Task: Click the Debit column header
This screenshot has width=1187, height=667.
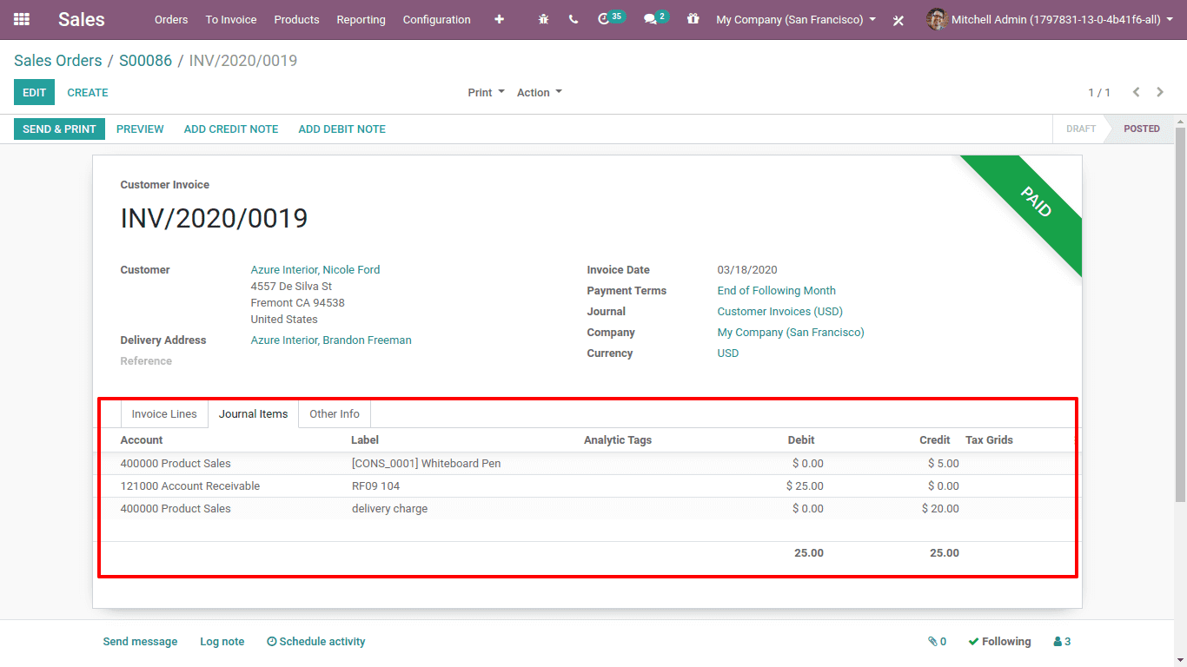Action: click(x=801, y=440)
